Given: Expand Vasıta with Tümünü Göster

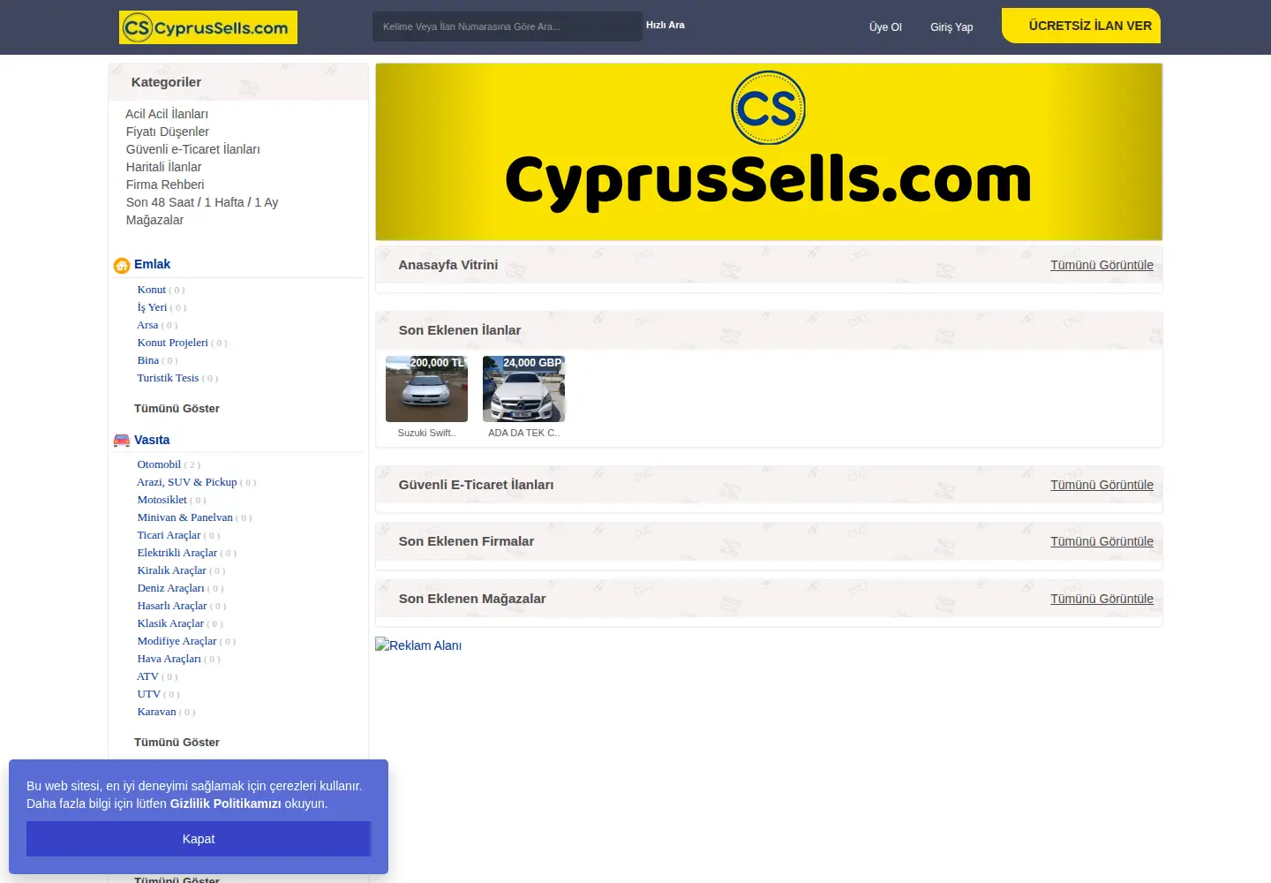Looking at the screenshot, I should (177, 743).
